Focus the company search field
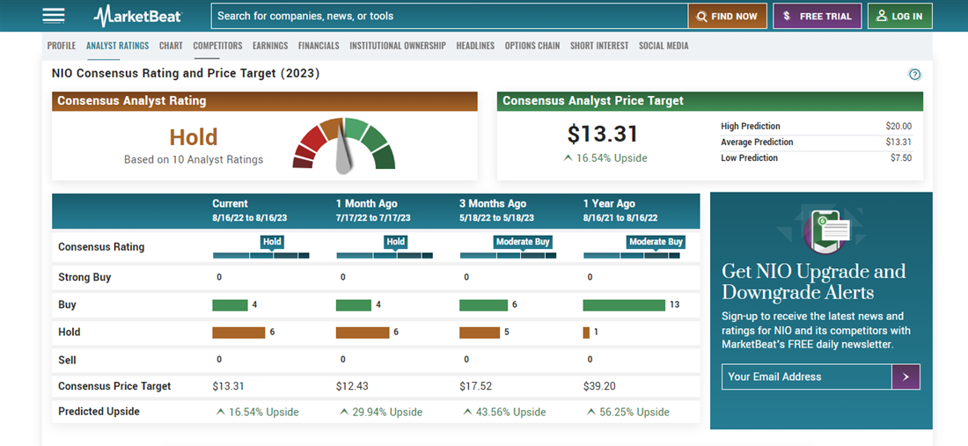 click(449, 16)
